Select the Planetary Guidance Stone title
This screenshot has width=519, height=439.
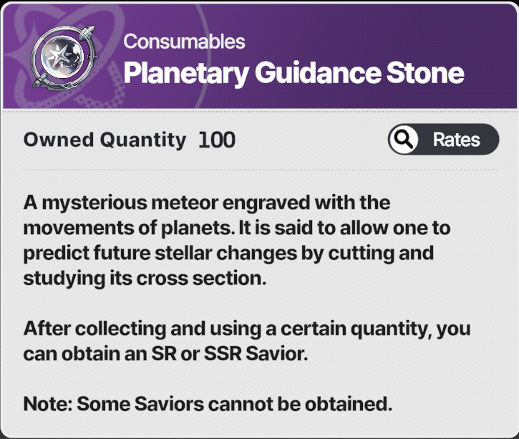point(294,73)
